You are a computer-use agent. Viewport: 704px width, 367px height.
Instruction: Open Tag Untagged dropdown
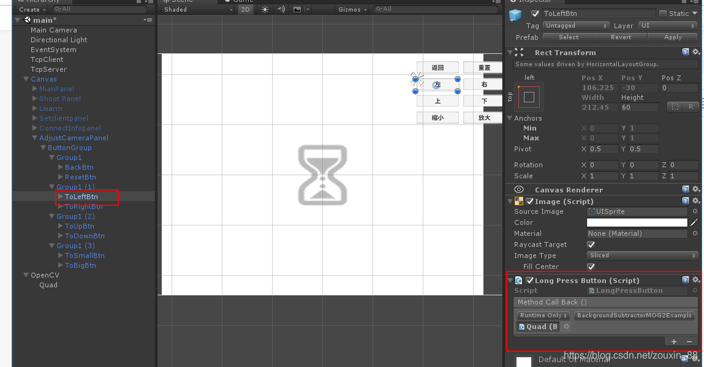tap(576, 26)
